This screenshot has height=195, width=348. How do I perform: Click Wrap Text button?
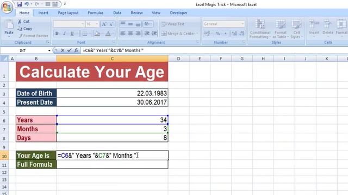[173, 24]
